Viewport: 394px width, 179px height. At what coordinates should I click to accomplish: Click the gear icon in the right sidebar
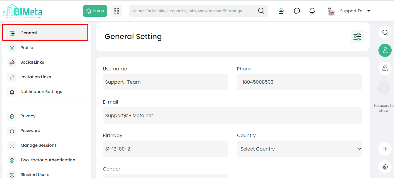tap(385, 167)
